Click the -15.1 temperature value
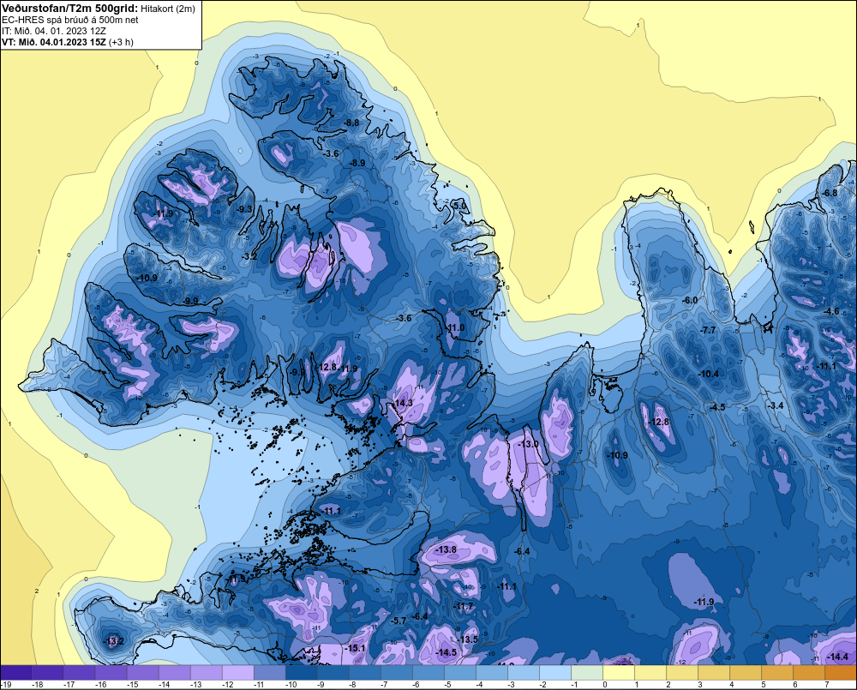The height and width of the screenshot is (690, 857). pos(356,648)
